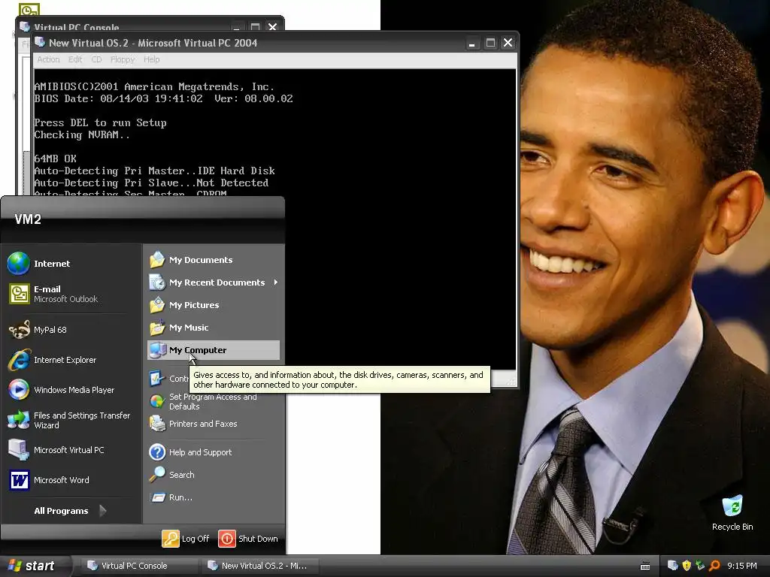Click the orange magnifier tray icon
The height and width of the screenshot is (577, 770).
click(714, 566)
